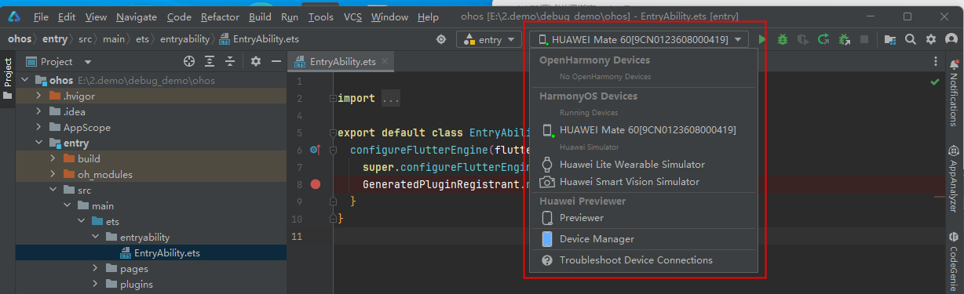Select the entryability folder in tree
Screen dimensions: 964x294
(x=151, y=237)
